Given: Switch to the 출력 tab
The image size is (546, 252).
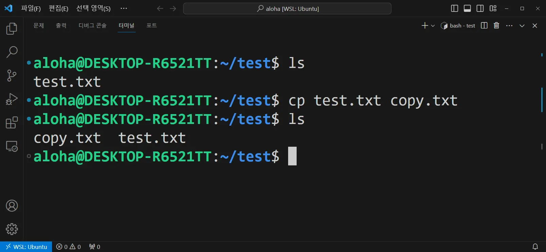Looking at the screenshot, I should [61, 25].
